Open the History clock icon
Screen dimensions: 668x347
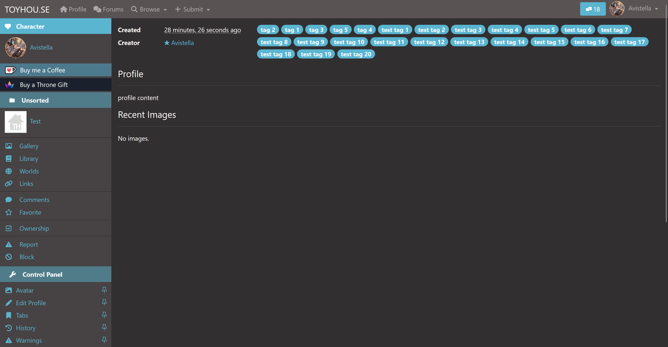coord(8,328)
